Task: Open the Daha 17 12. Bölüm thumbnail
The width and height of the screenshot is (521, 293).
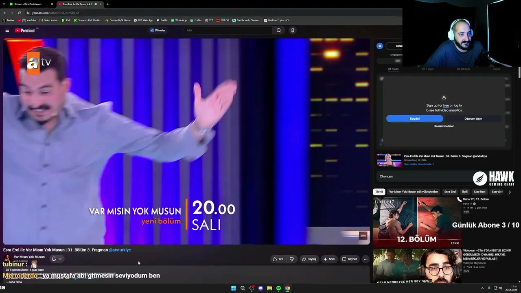Action: pyautogui.click(x=417, y=221)
